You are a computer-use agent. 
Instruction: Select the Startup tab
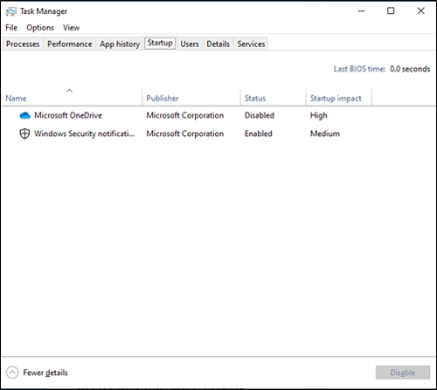pyautogui.click(x=160, y=43)
